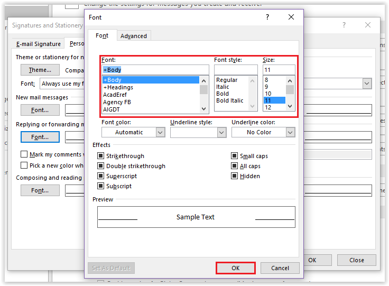Click the Font dialog help question mark
The width and height of the screenshot is (389, 286).
point(267,17)
